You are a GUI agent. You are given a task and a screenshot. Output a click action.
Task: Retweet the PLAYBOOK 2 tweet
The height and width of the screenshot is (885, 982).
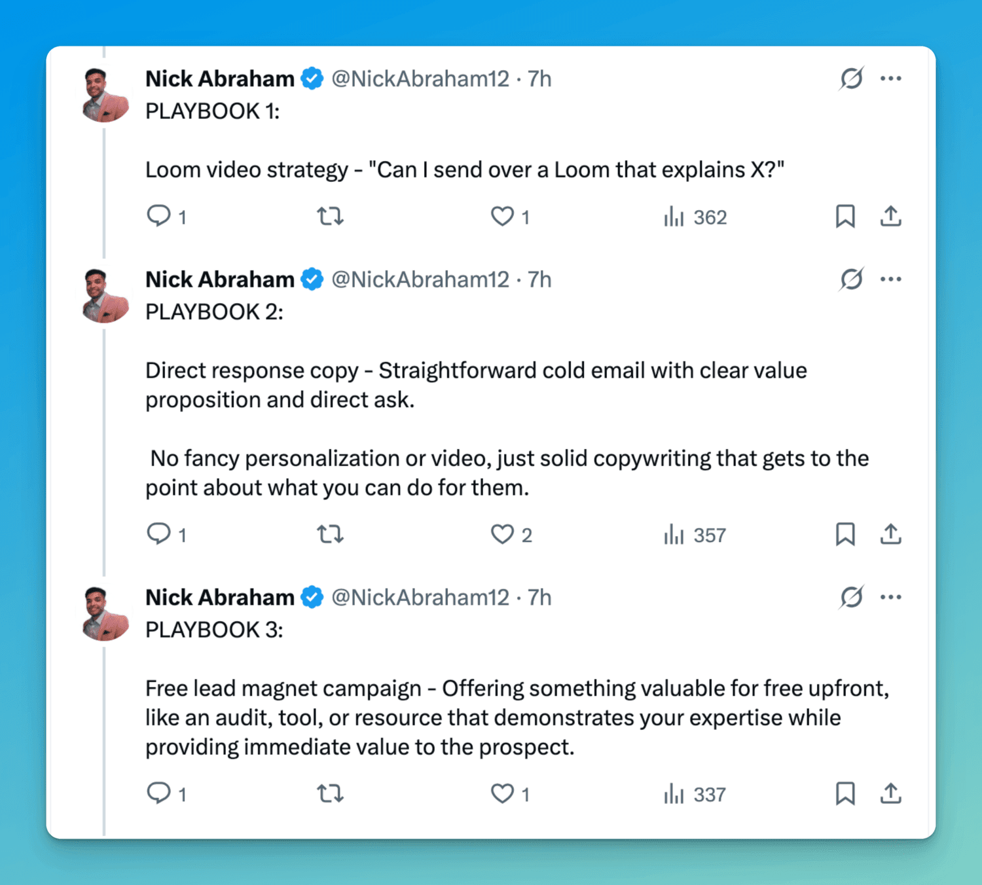(x=331, y=534)
